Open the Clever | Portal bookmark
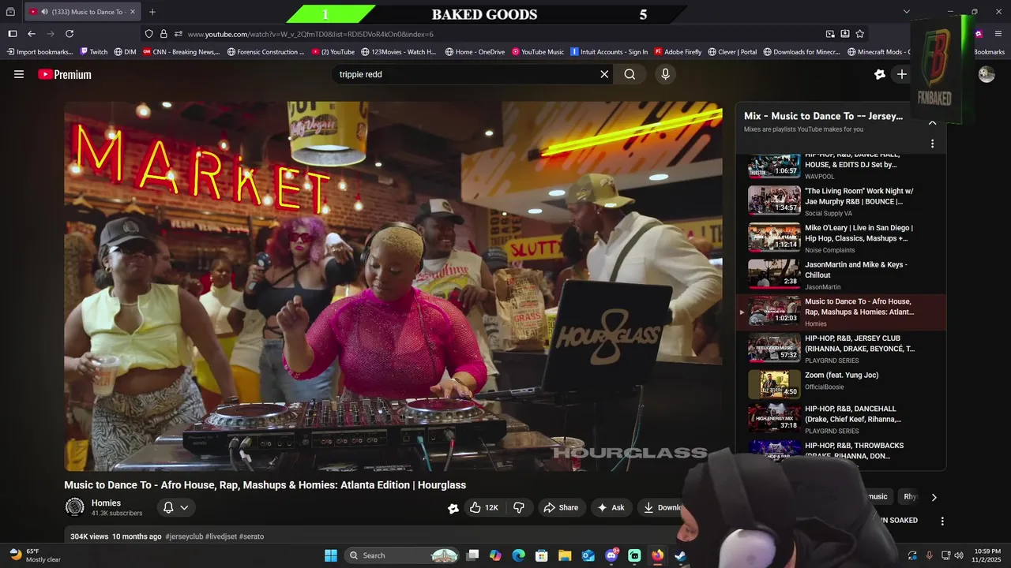 point(732,52)
